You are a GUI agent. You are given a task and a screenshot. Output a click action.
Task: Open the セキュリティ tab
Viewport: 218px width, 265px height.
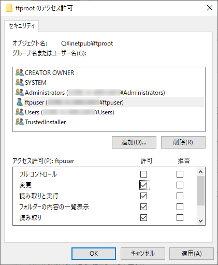click(x=22, y=26)
